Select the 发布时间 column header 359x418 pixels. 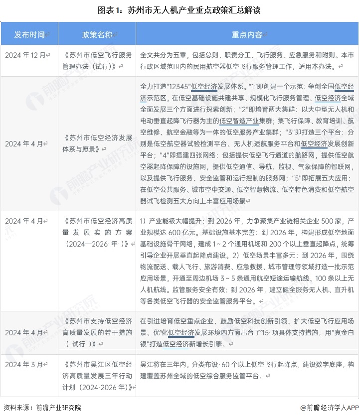(x=29, y=34)
